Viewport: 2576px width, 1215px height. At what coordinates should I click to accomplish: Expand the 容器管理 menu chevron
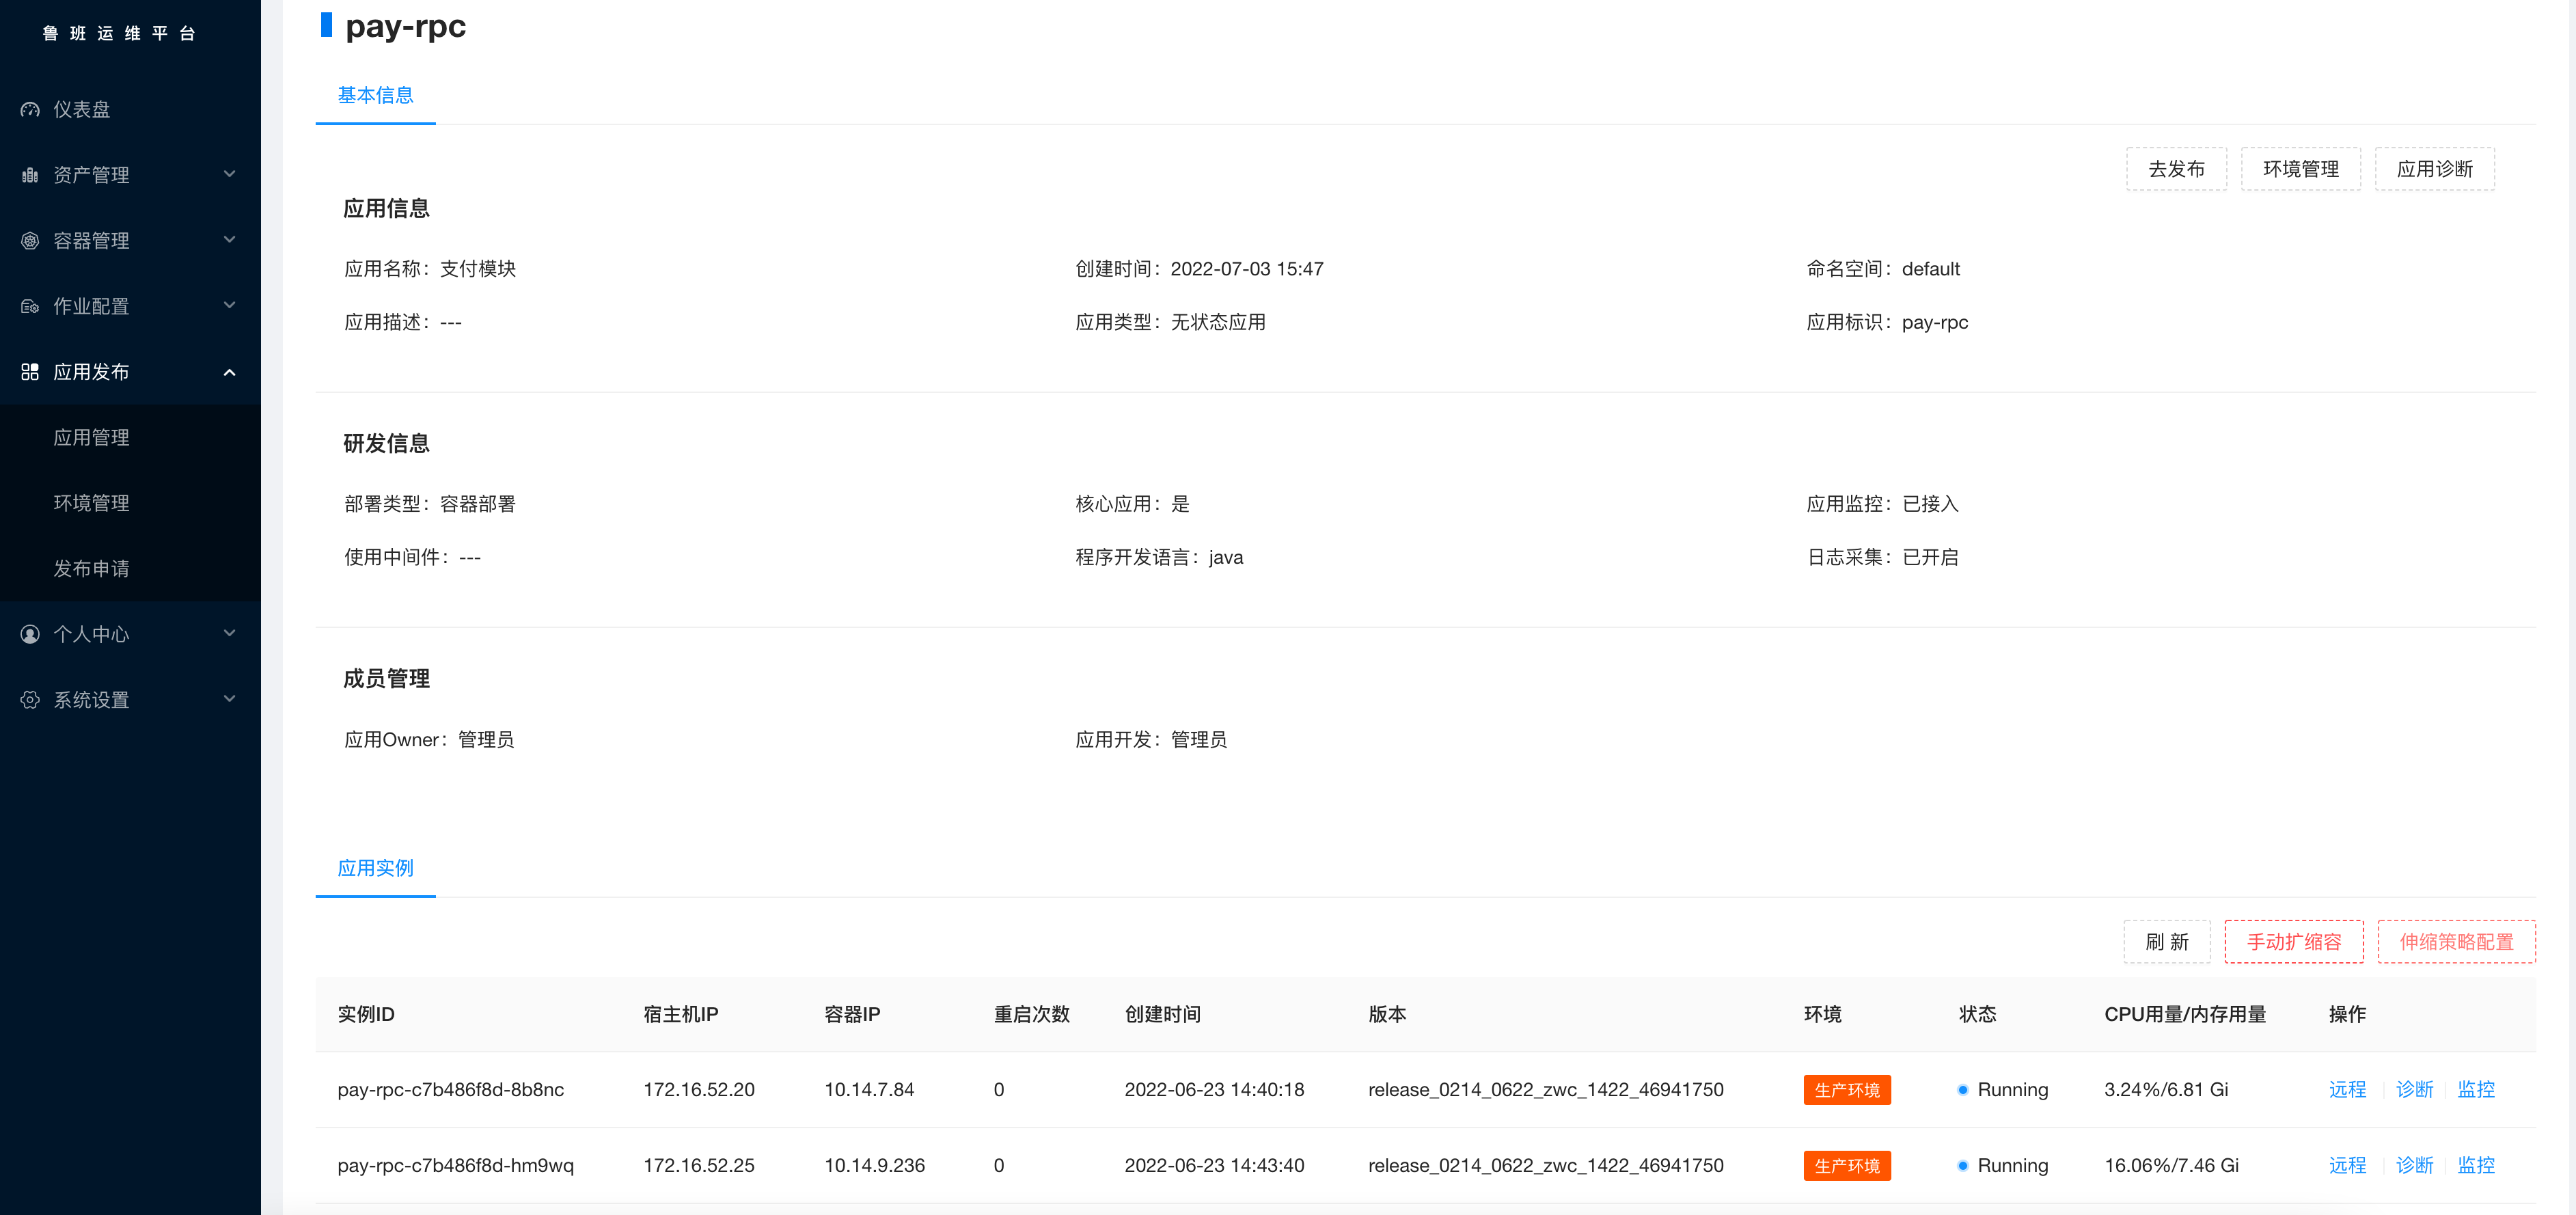pos(229,240)
